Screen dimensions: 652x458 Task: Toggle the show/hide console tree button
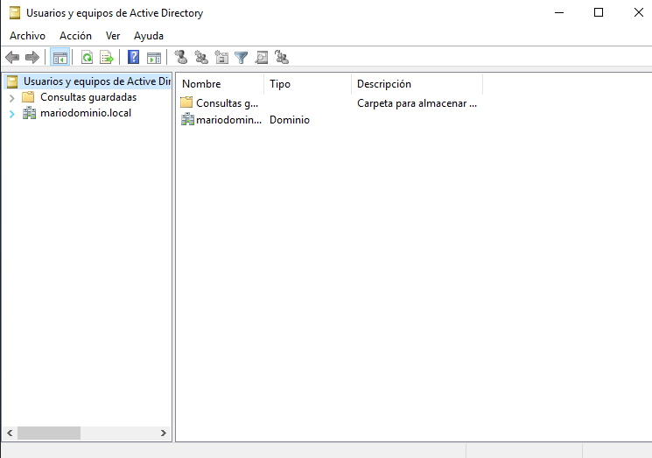[x=60, y=57]
